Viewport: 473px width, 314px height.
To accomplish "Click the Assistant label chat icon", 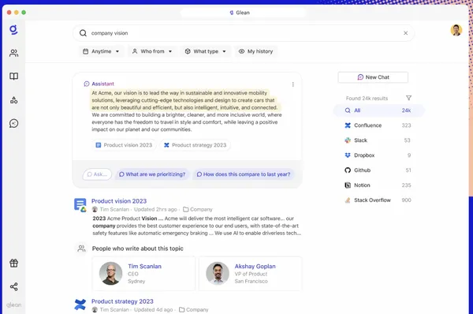I will coord(87,84).
